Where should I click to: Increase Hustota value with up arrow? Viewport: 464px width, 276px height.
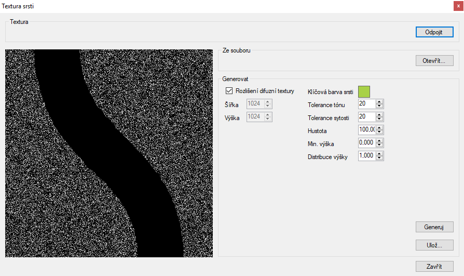(379, 128)
